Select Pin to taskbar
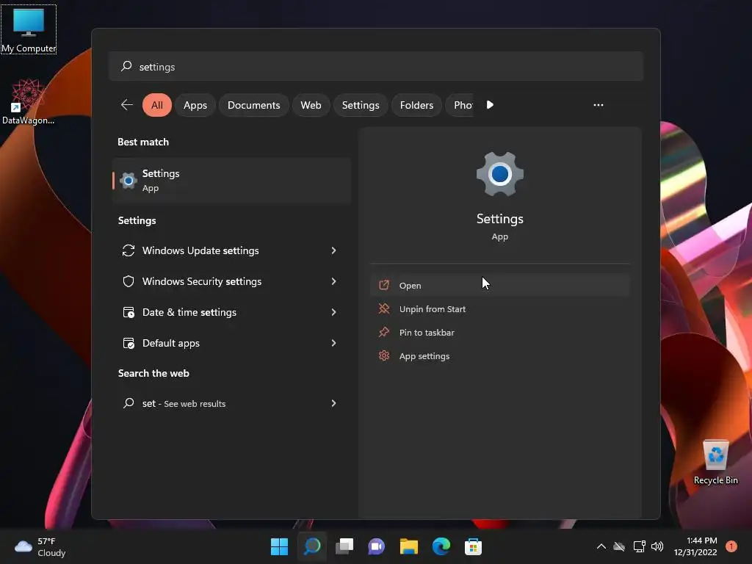752x564 pixels. (x=499, y=333)
